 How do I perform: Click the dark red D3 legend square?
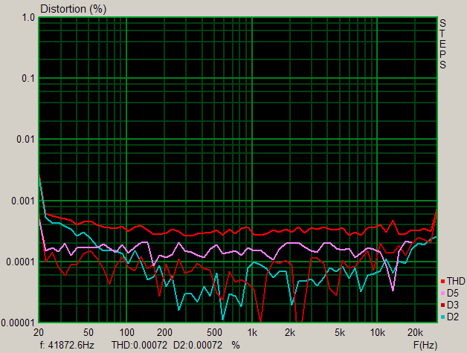coord(443,305)
